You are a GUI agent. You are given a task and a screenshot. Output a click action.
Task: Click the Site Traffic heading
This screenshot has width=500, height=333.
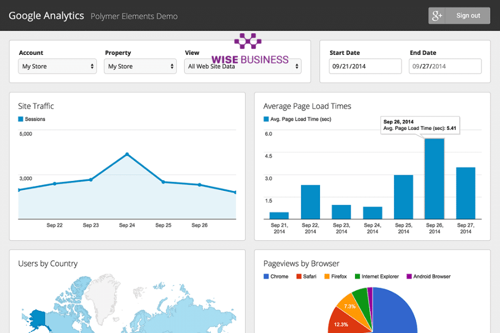pos(36,106)
